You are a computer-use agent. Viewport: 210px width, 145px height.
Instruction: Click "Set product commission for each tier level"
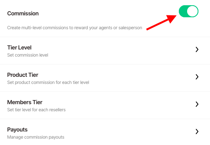(x=48, y=82)
